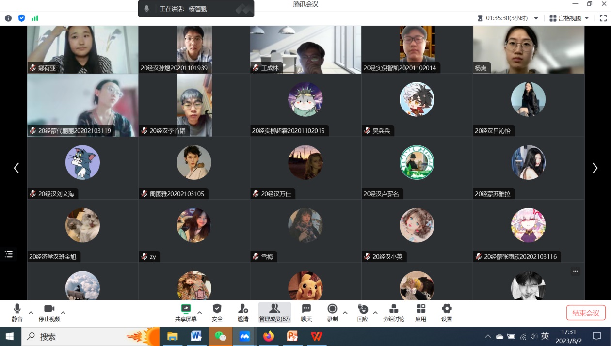Open the 宫格视图 layout dropdown
This screenshot has height=346, width=611.
click(x=569, y=18)
